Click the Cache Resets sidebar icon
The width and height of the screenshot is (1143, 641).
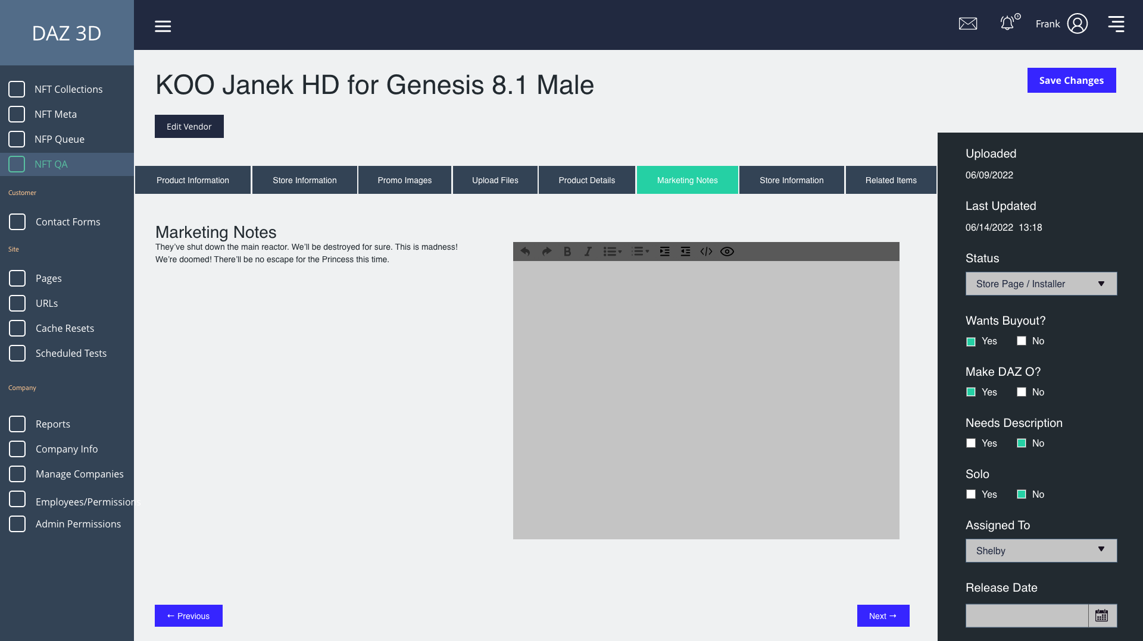tap(17, 328)
